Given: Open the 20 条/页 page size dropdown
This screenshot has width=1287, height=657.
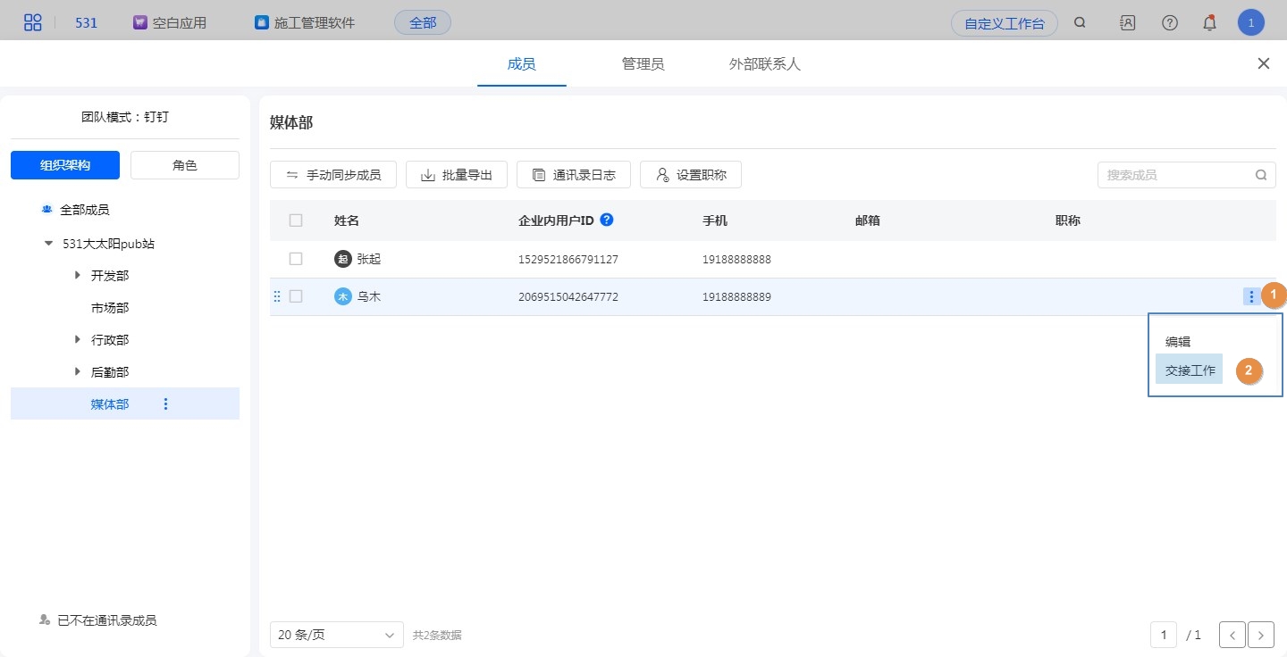Looking at the screenshot, I should pos(336,635).
